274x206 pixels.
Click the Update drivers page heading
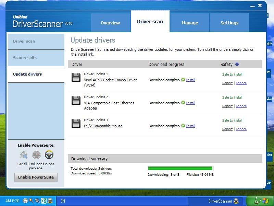(93, 40)
